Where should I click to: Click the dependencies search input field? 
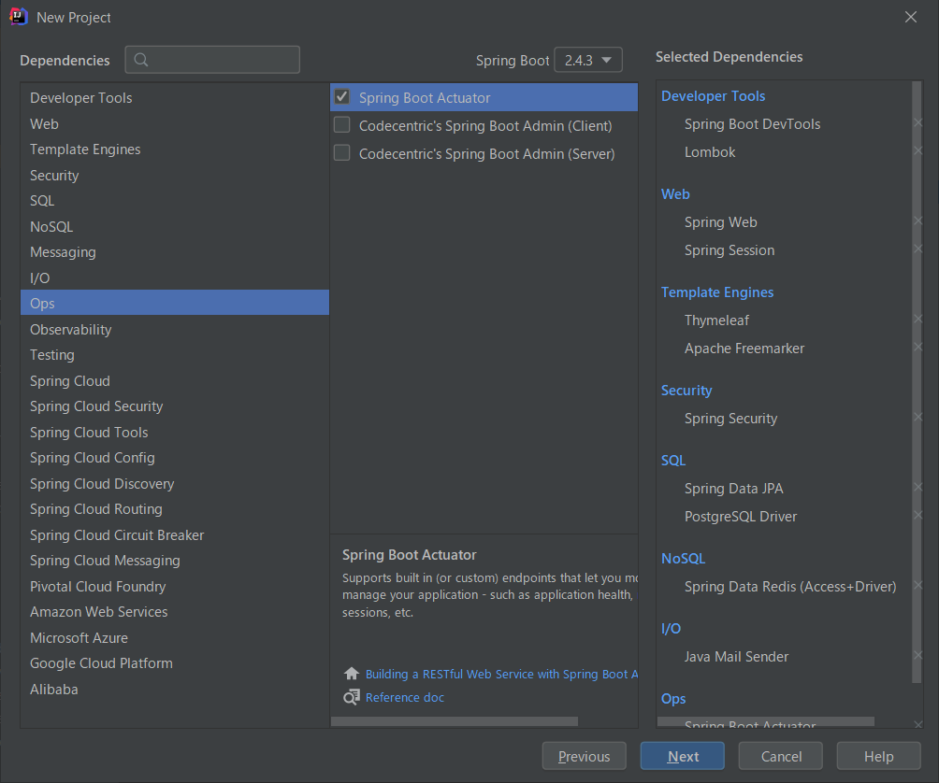tap(212, 60)
